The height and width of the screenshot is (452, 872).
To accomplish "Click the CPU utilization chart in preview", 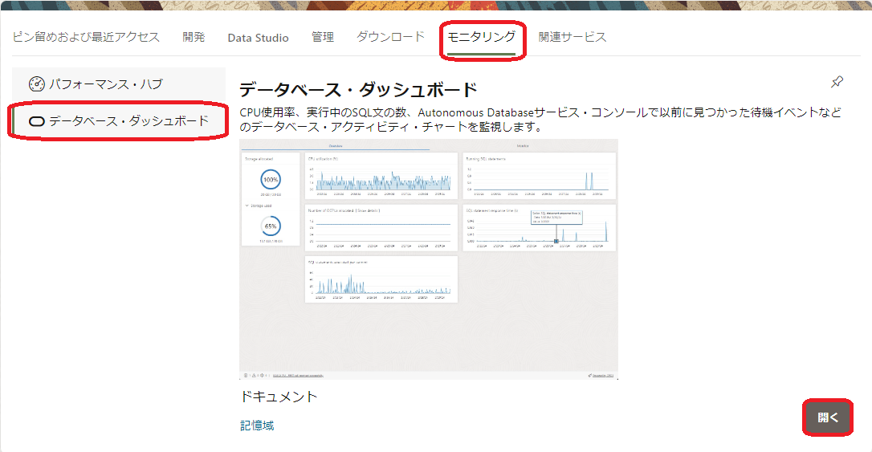I will [x=381, y=176].
